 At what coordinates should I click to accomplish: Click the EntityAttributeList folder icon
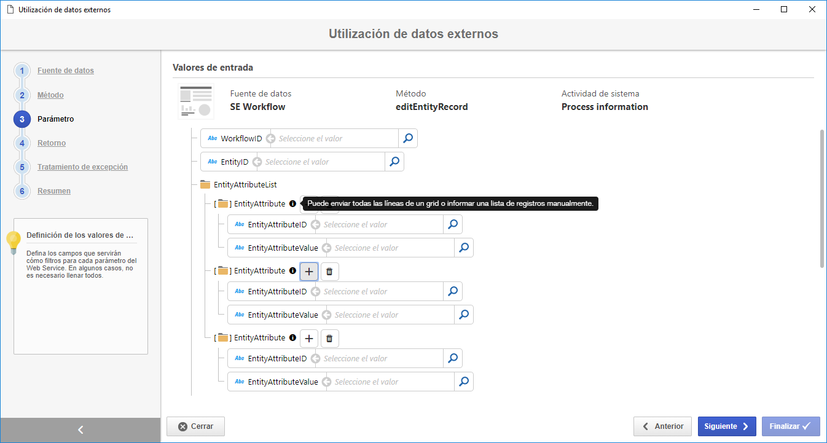pyautogui.click(x=205, y=184)
